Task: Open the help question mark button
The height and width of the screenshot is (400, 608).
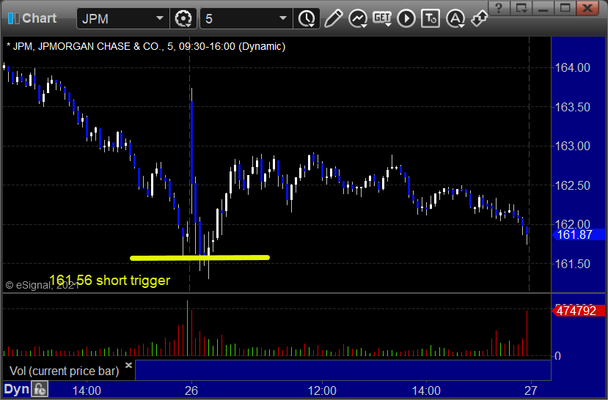Action: tap(499, 8)
